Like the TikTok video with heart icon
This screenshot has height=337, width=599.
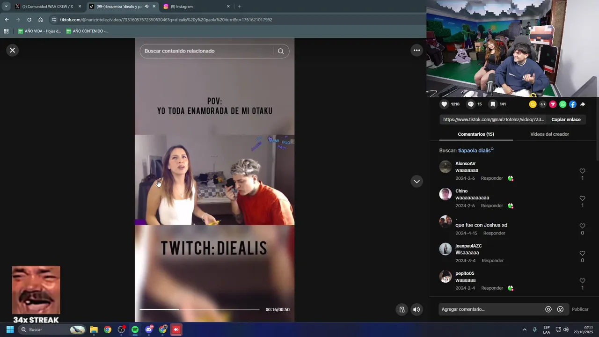(444, 104)
